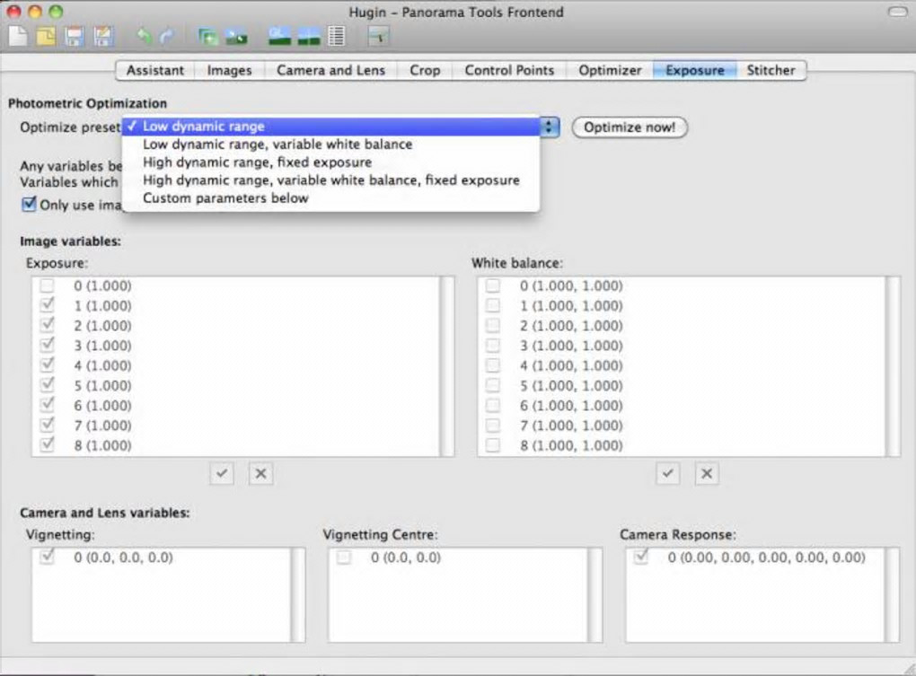Click the Save project as icon

click(102, 37)
